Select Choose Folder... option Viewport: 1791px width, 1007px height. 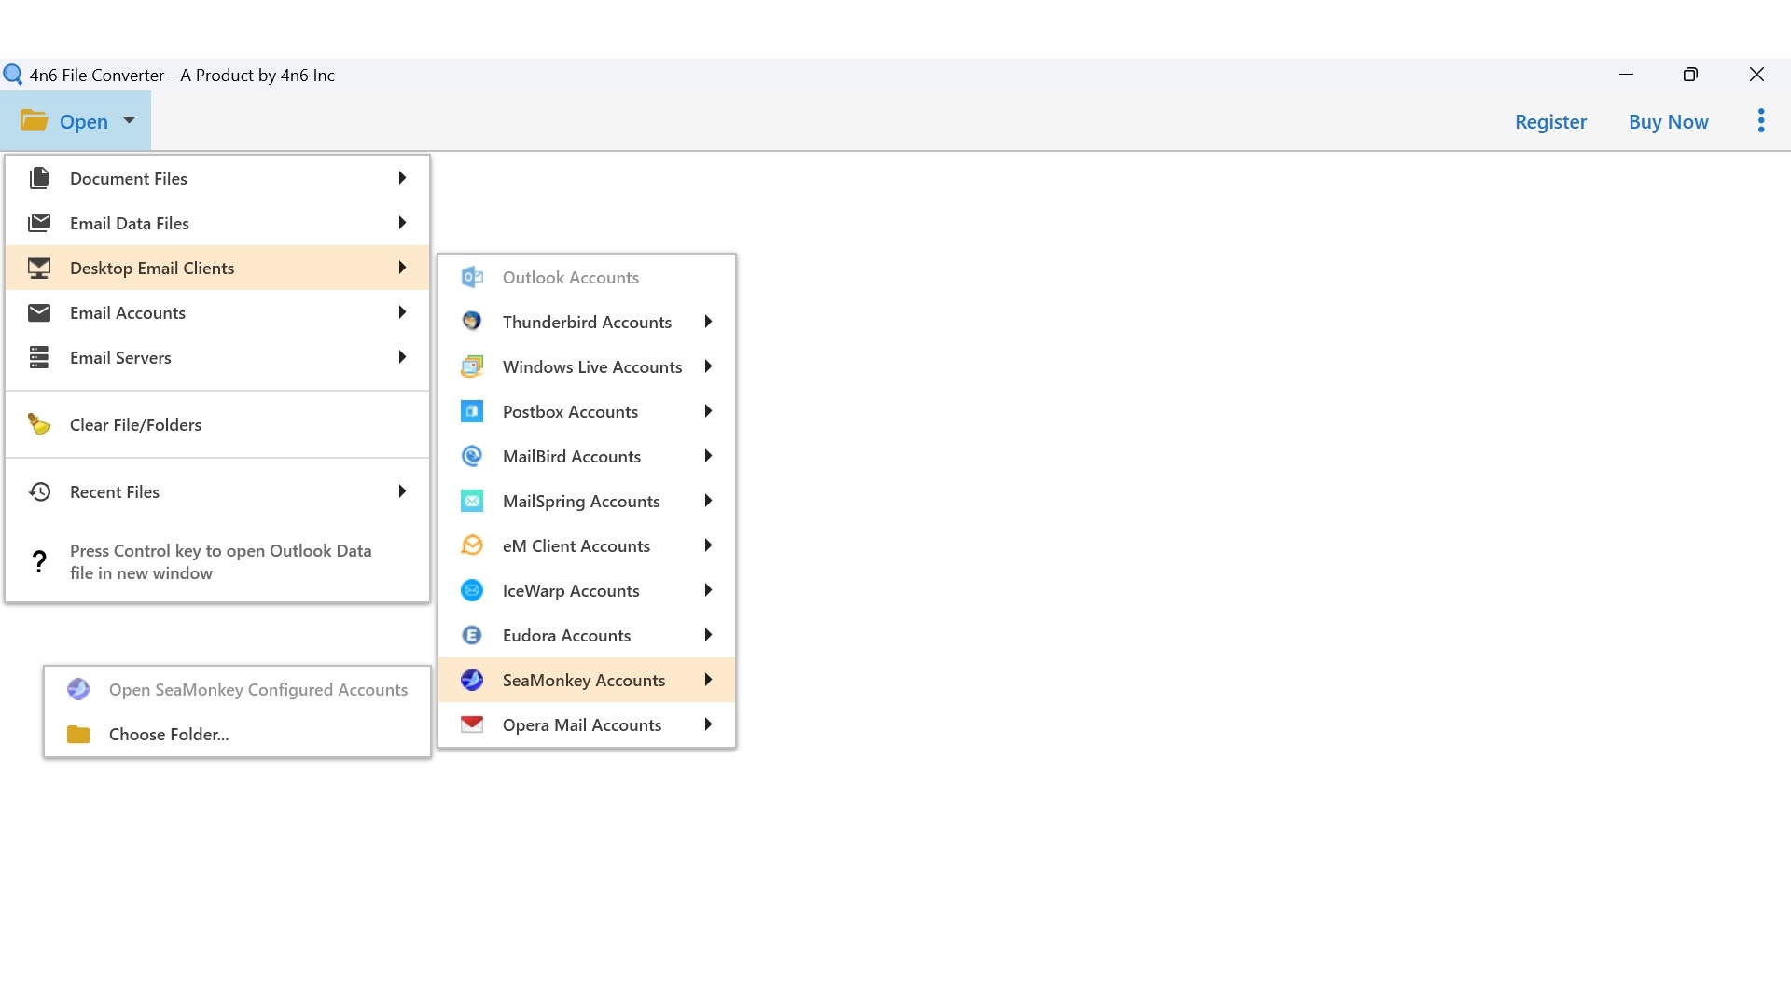[x=237, y=734]
